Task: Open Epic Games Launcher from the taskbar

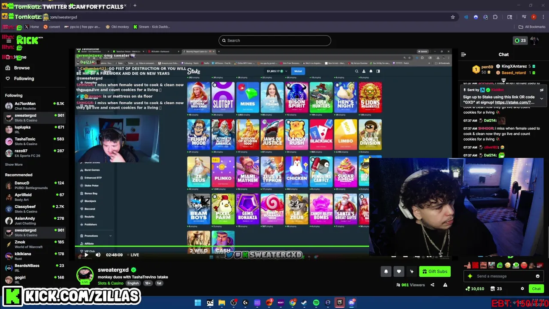Action: point(340,303)
